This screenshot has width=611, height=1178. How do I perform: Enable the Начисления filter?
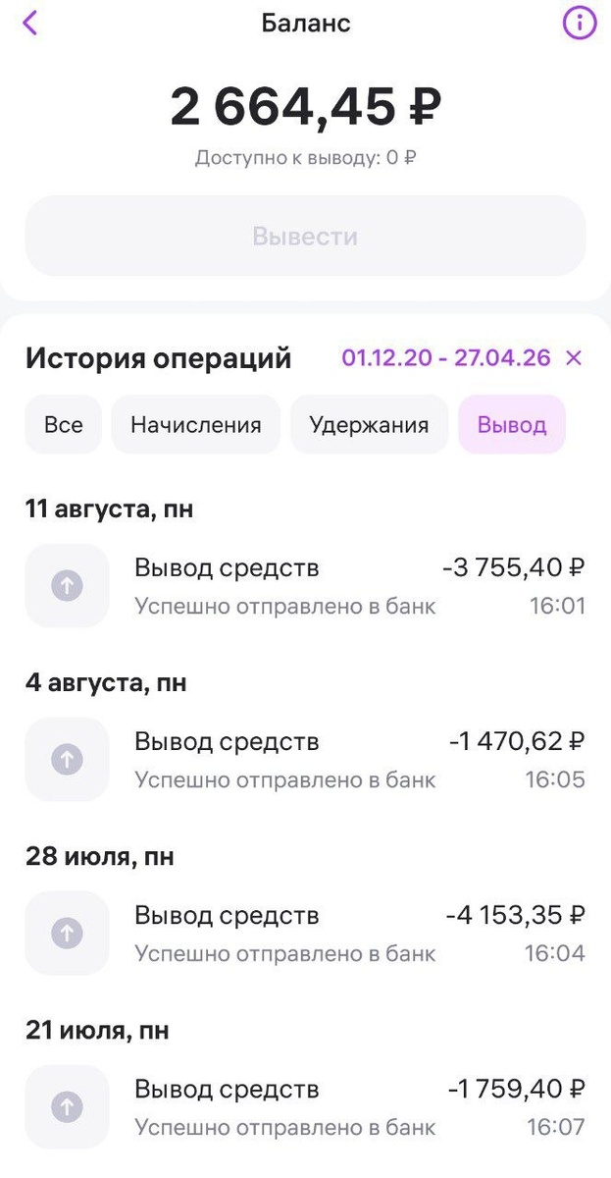[195, 424]
